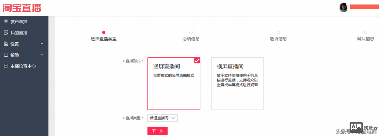Click the 发布直播 shield icon
This screenshot has height=136, width=380.
[x=6, y=21]
